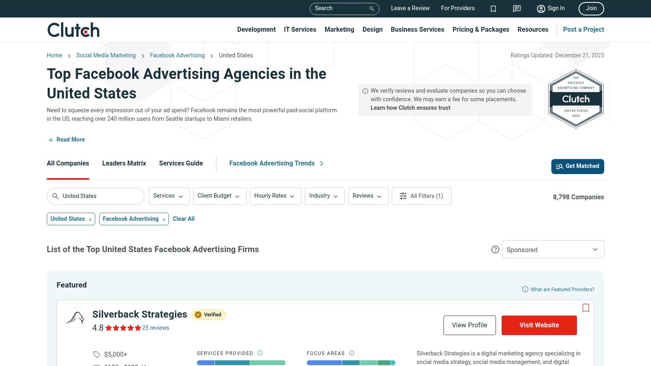Viewport: 651px width, 366px height.
Task: Open saved bookmarks icon in the header
Action: pos(493,9)
